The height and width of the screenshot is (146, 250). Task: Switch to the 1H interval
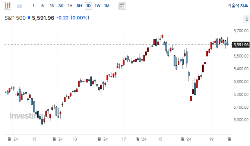tap(70, 6)
